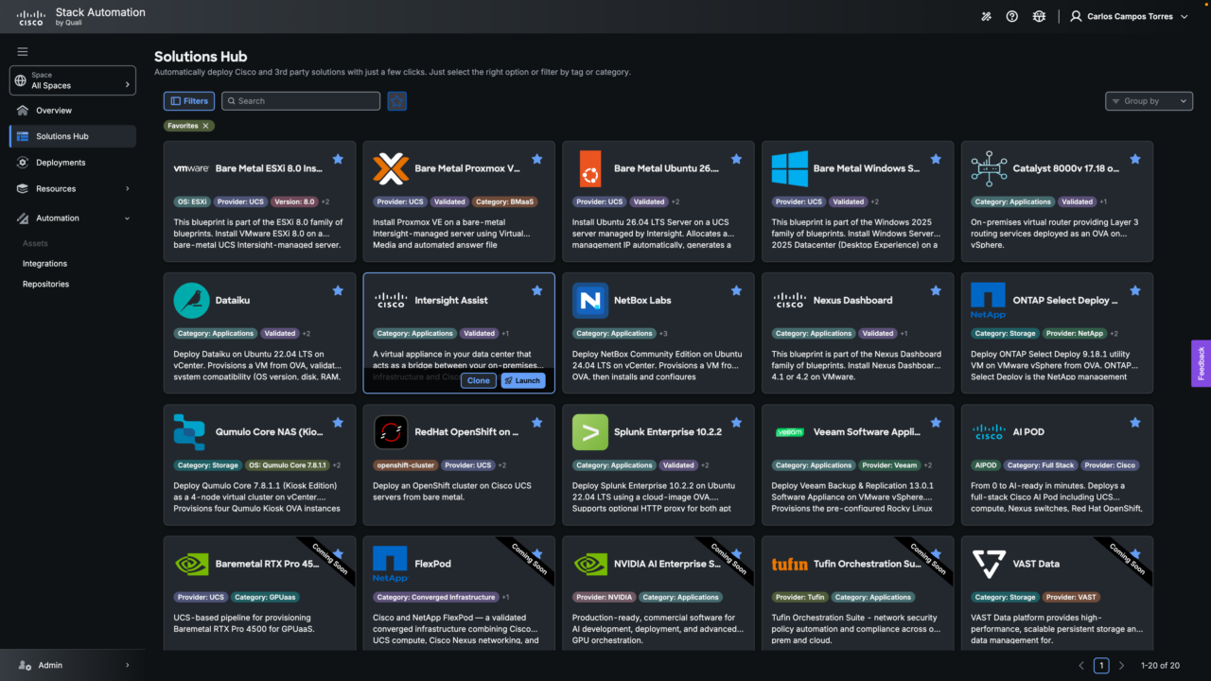Toggle favorite star on Dataiku card
Screen dimensions: 1211x681
[338, 291]
